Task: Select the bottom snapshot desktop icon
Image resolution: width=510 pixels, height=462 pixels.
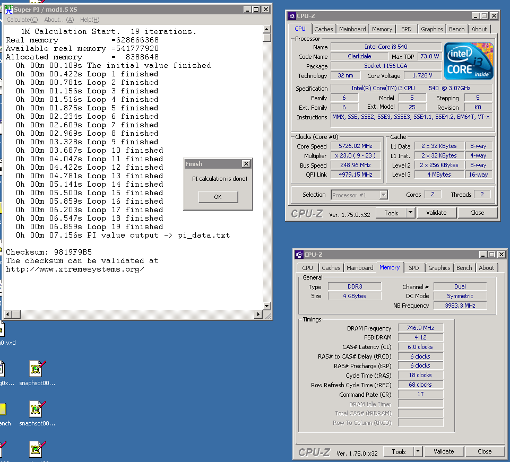Action: pos(37,451)
